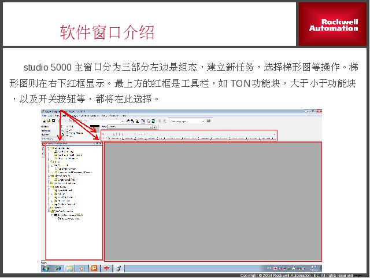Collapse the Controller folder node
370x278 pixels.
point(49,148)
